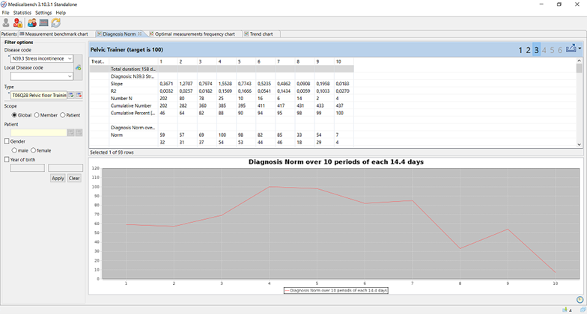Image resolution: width=587 pixels, height=314 pixels.
Task: Click the select Type icon with green check
Action: (x=70, y=95)
